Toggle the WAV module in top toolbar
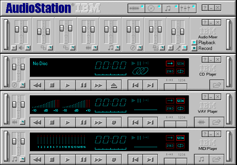Viewport: 237px width, 165px height. (x=135, y=8)
